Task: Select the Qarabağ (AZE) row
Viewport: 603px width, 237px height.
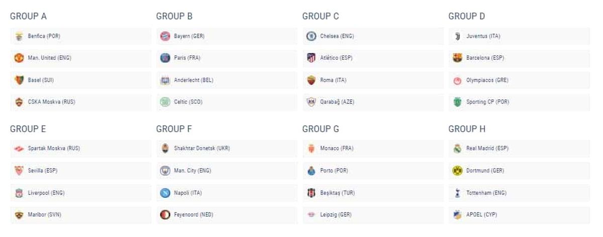Action: coord(373,102)
